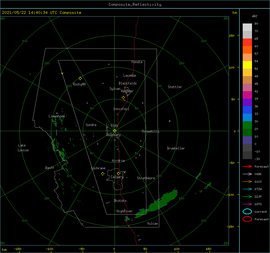Select the yellow diamond marker below RedDeer

point(123,98)
